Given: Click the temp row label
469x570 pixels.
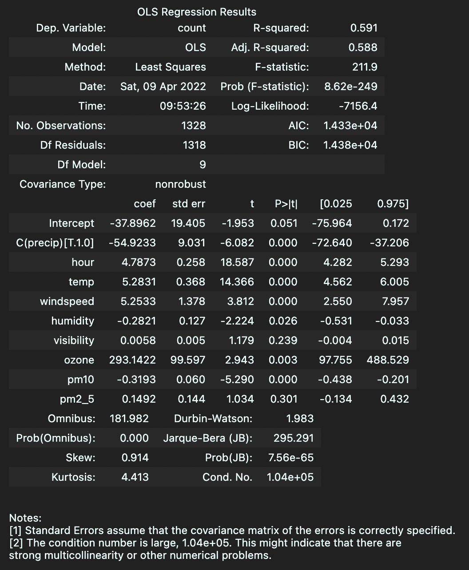Looking at the screenshot, I should (x=81, y=282).
